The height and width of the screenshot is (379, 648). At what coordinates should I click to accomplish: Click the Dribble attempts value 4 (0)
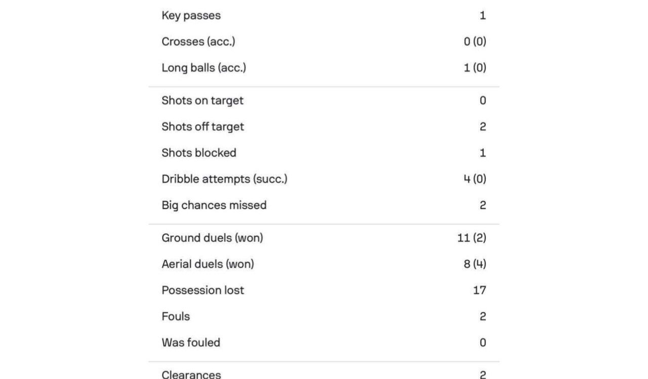(475, 179)
